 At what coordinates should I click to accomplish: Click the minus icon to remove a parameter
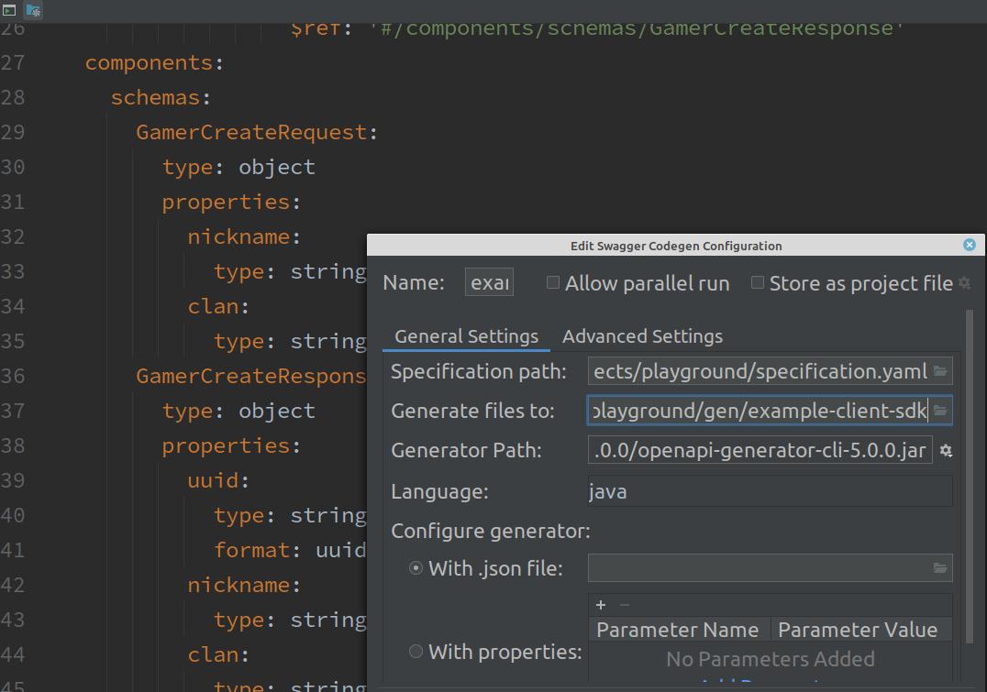(625, 605)
